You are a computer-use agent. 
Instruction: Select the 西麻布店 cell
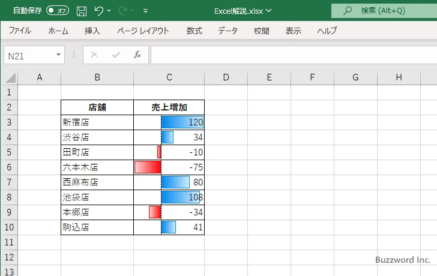click(97, 182)
